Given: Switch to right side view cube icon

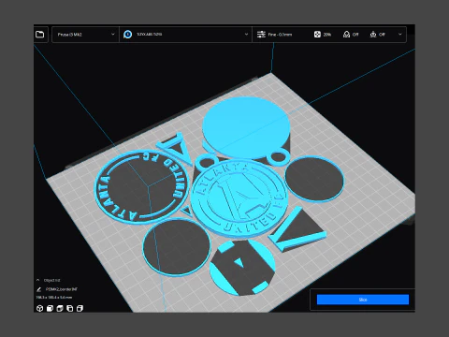Looking at the screenshot, I should pyautogui.click(x=80, y=309).
